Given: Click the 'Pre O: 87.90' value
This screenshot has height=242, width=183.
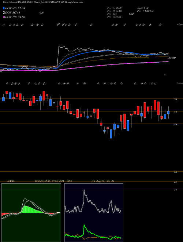Looking at the screenshot, I should 115,8.
